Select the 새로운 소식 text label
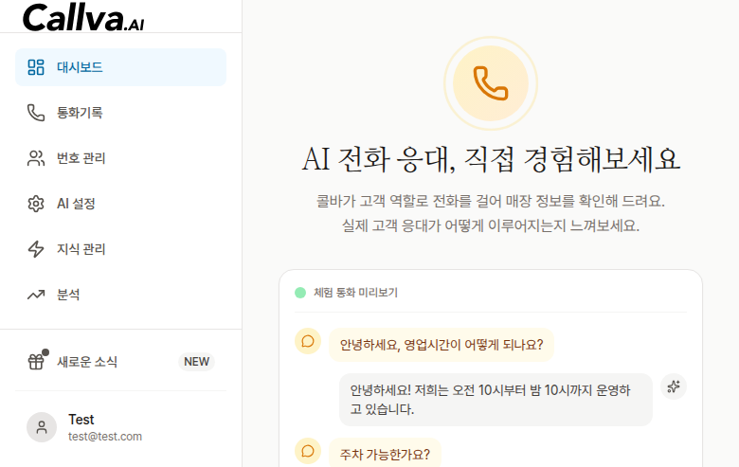 click(x=87, y=362)
